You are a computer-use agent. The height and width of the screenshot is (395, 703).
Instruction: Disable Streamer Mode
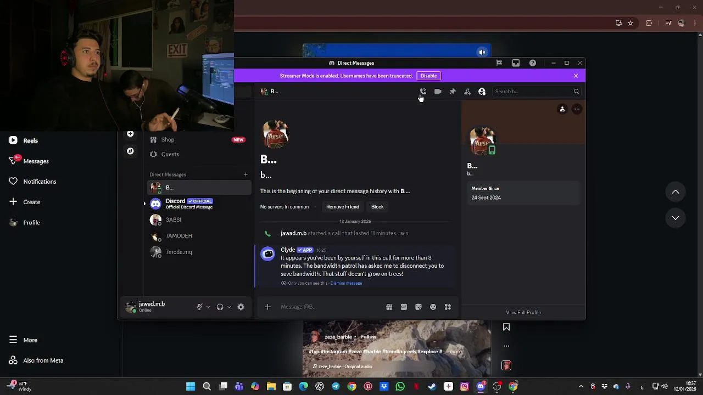pyautogui.click(x=428, y=76)
